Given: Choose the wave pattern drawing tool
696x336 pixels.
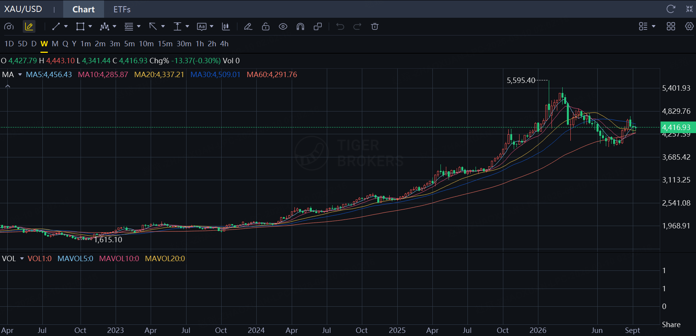Looking at the screenshot, I should [104, 26].
